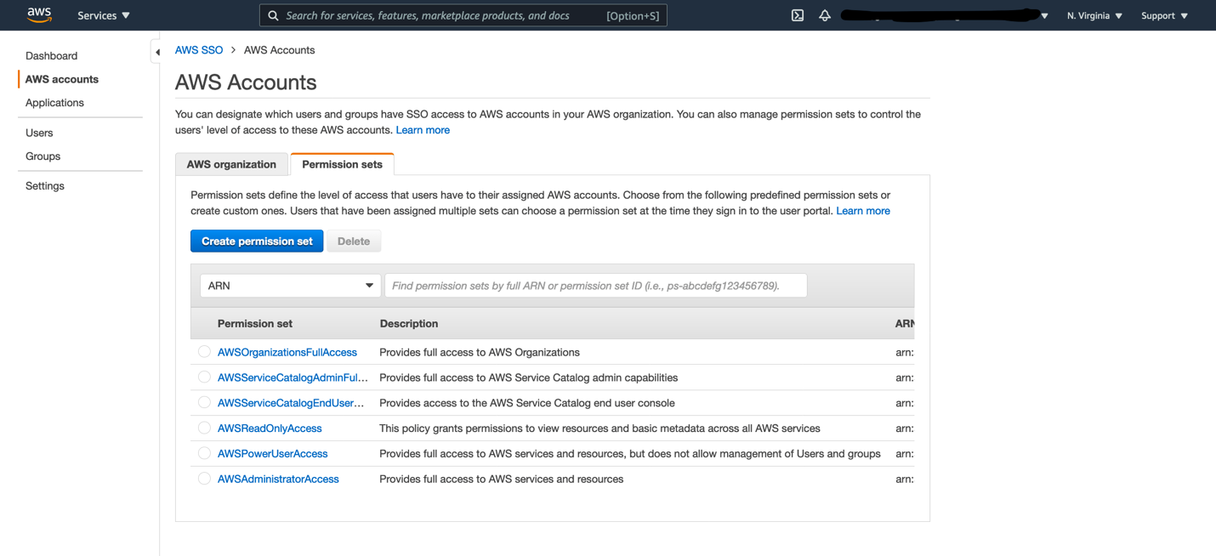Go to AWS SSO breadcrumb link
1216x556 pixels.
click(x=199, y=50)
